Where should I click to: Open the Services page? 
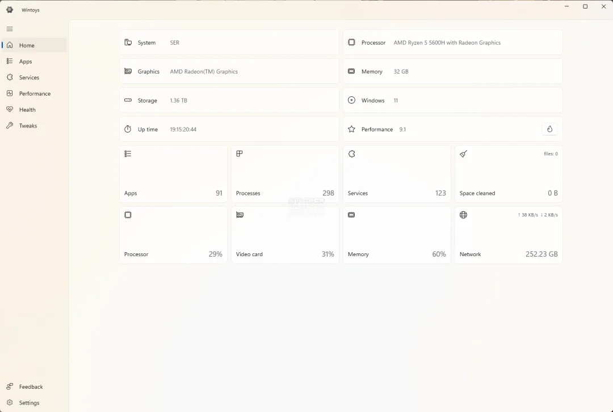[x=34, y=77]
